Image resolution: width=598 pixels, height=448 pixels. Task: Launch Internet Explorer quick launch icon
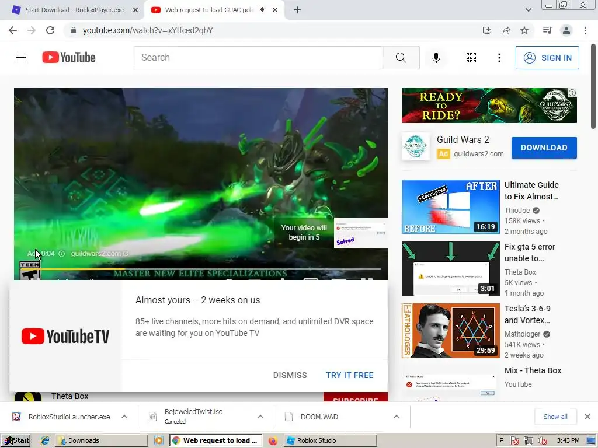(44, 440)
